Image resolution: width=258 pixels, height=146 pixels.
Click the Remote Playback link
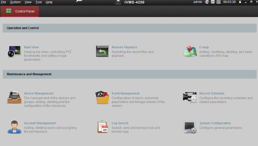(x=124, y=47)
